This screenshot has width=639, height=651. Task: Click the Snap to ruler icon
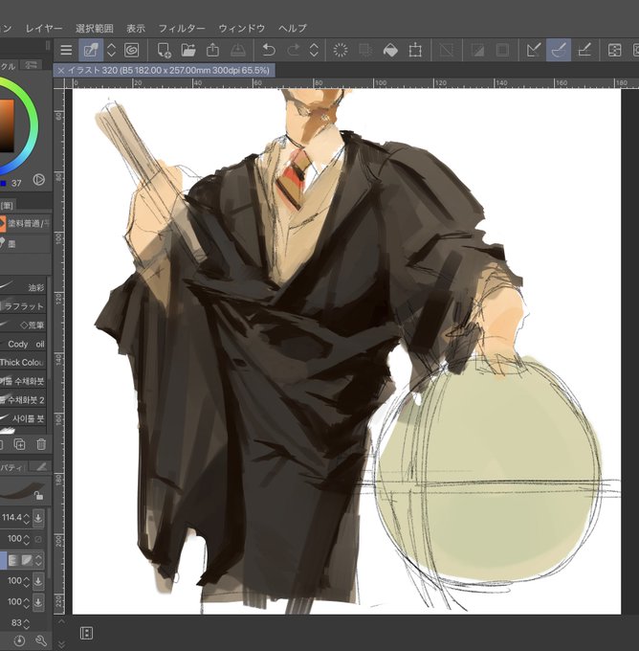534,50
